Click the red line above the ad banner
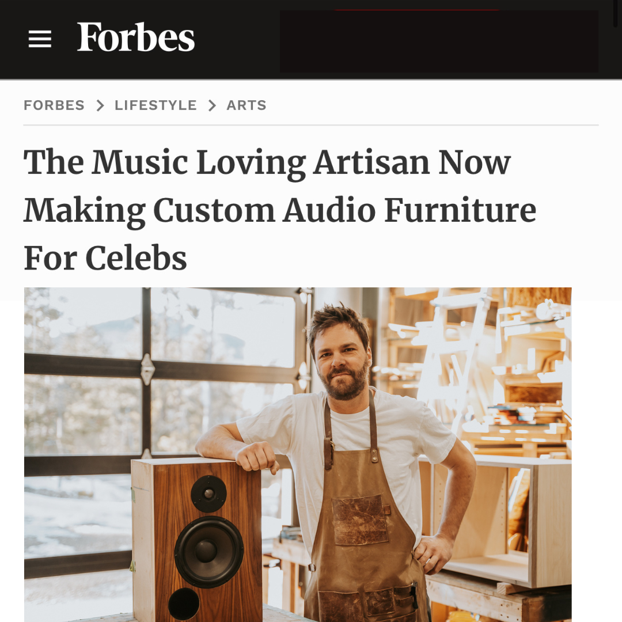The width and height of the screenshot is (622, 622). point(416,10)
